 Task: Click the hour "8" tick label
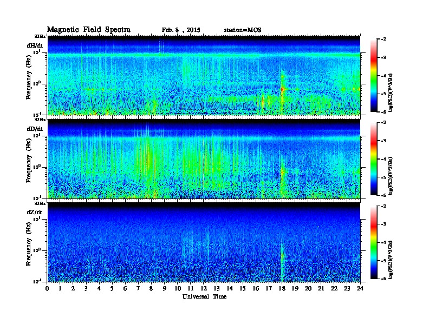click(151, 289)
